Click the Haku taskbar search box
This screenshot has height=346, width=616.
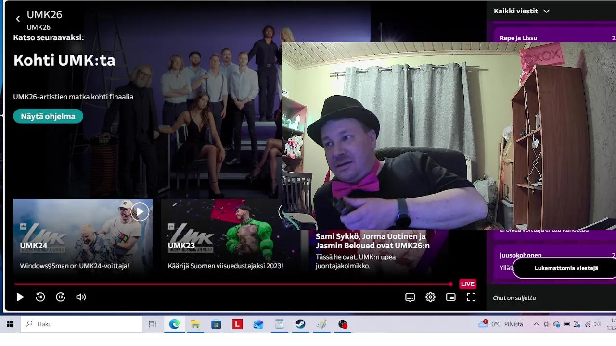[x=81, y=324]
